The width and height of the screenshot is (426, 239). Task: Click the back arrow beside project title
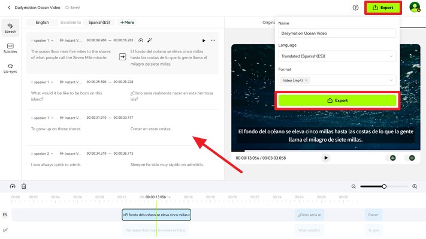pos(9,8)
